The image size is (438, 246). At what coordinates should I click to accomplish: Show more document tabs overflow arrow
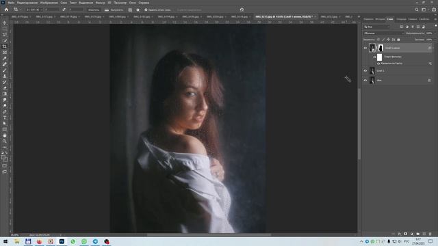(359, 16)
